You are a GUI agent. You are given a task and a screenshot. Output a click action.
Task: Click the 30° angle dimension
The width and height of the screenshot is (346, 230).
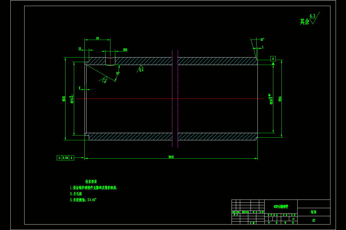[x=118, y=73]
